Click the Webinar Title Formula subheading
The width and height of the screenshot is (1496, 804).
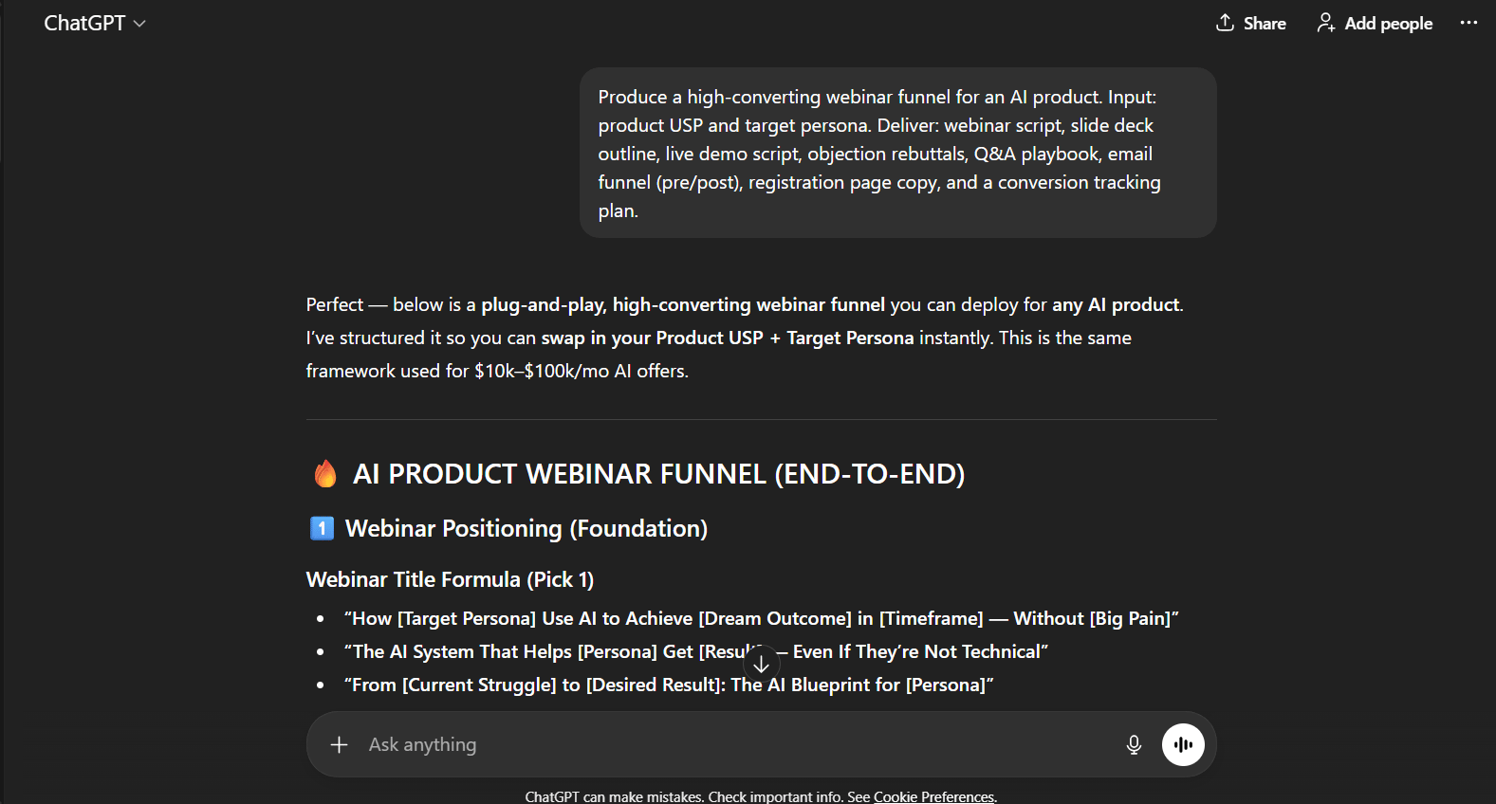point(450,579)
